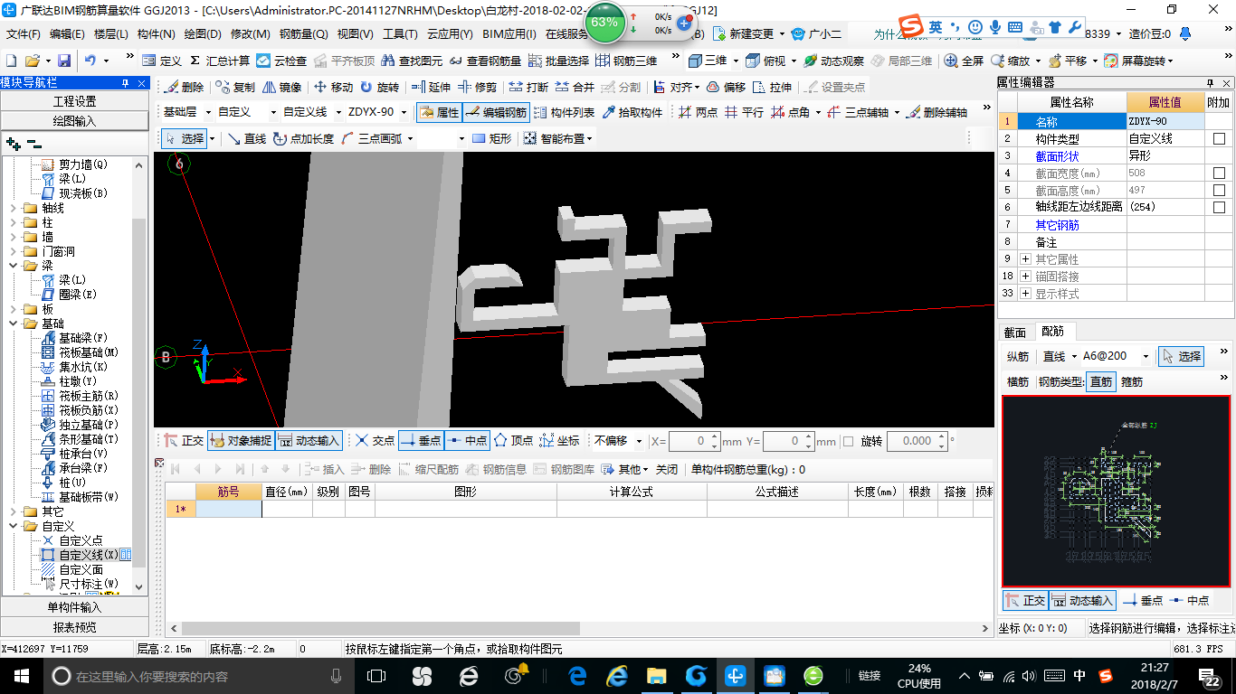
Task: Select 筏板基础(M) in navigation tree
Action: point(89,352)
